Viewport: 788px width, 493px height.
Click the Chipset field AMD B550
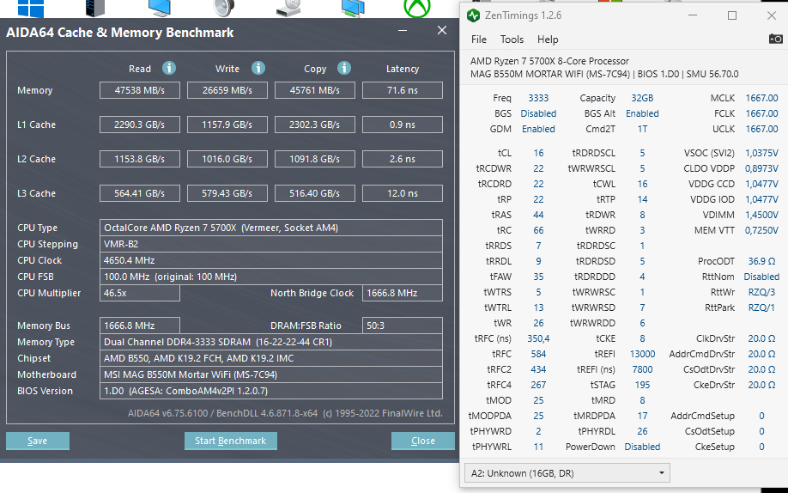(271, 358)
